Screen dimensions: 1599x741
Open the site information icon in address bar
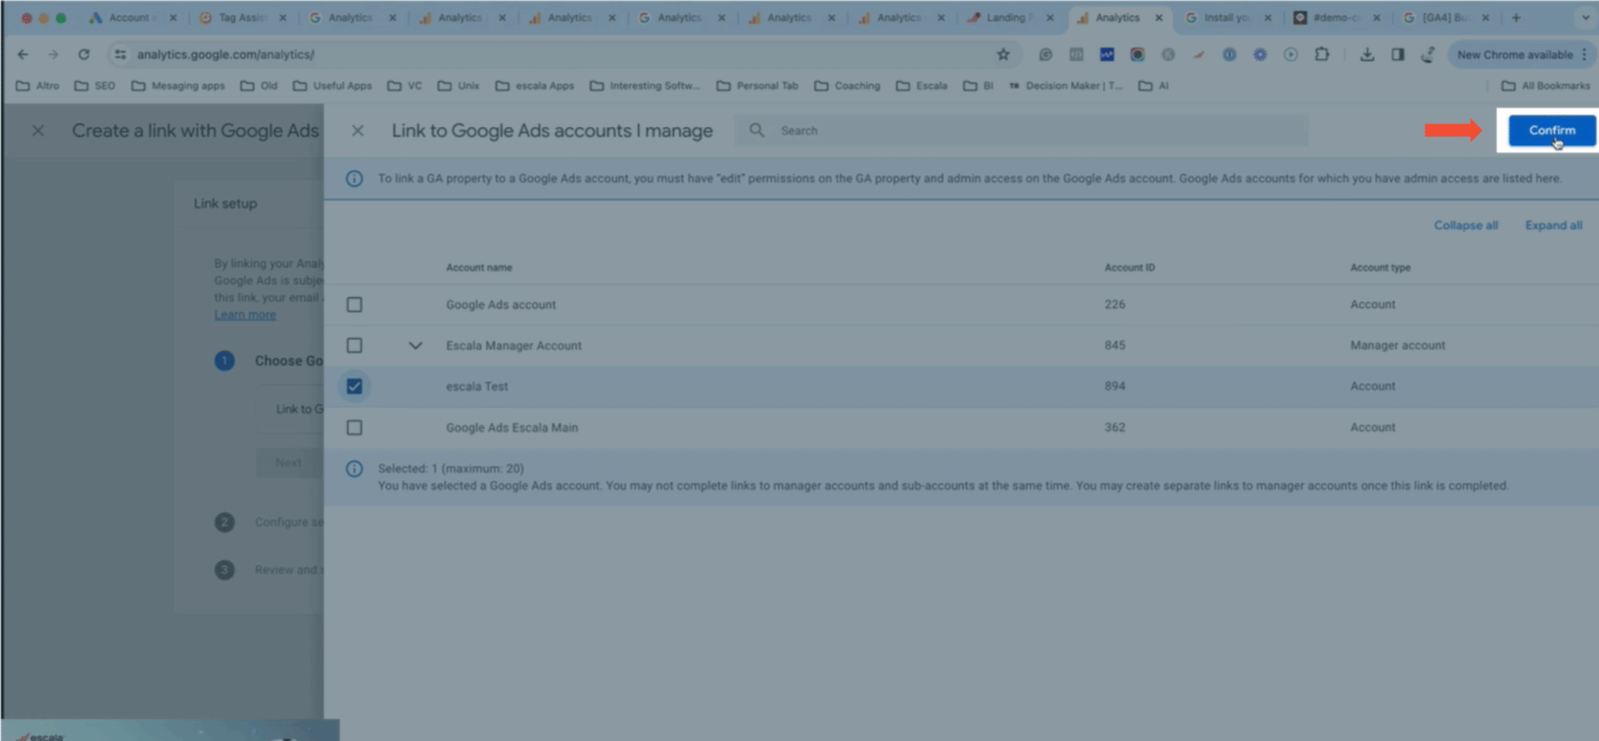pyautogui.click(x=120, y=54)
